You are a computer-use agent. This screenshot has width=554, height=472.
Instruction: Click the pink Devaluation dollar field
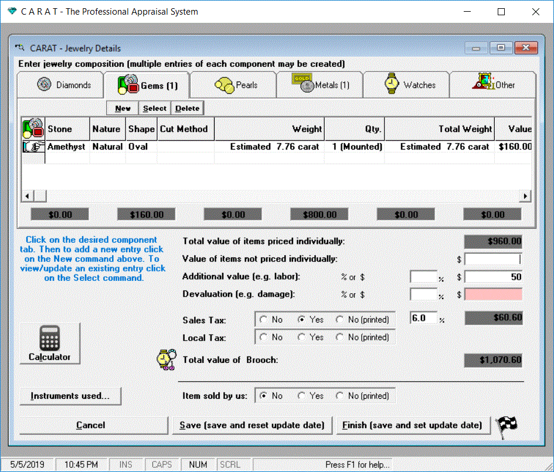[493, 294]
